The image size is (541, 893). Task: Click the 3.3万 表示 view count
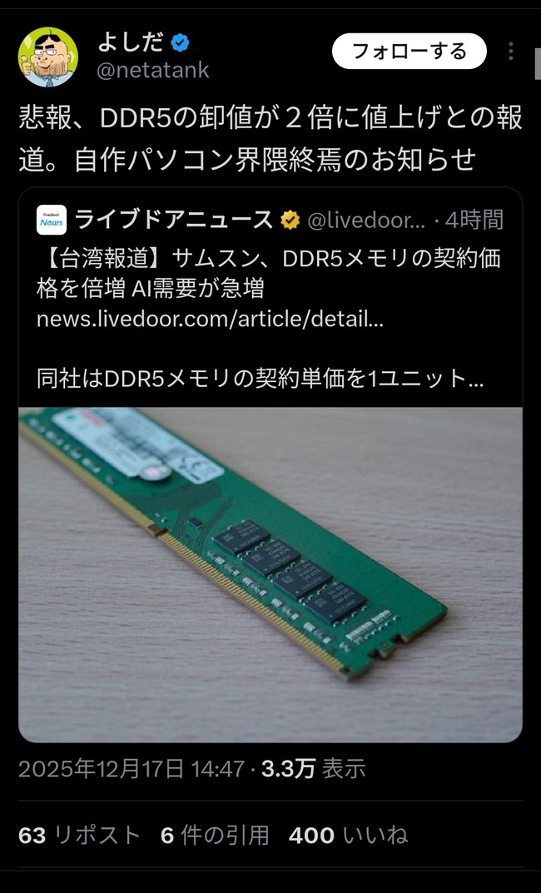(x=313, y=769)
